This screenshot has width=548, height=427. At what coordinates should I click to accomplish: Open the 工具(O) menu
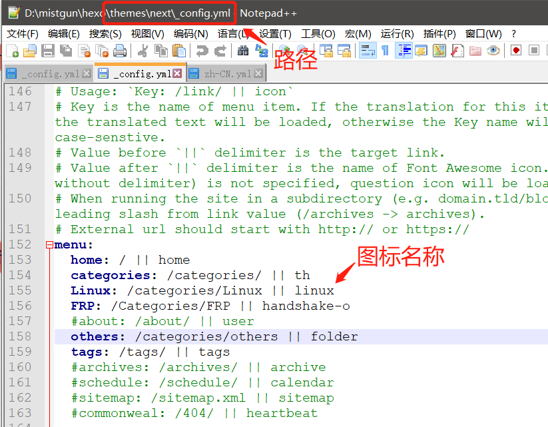pyautogui.click(x=318, y=34)
